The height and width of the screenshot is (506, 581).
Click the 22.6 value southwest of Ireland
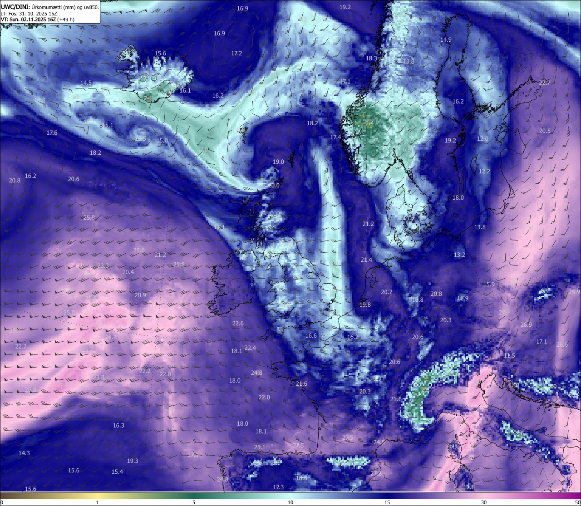coord(238,323)
